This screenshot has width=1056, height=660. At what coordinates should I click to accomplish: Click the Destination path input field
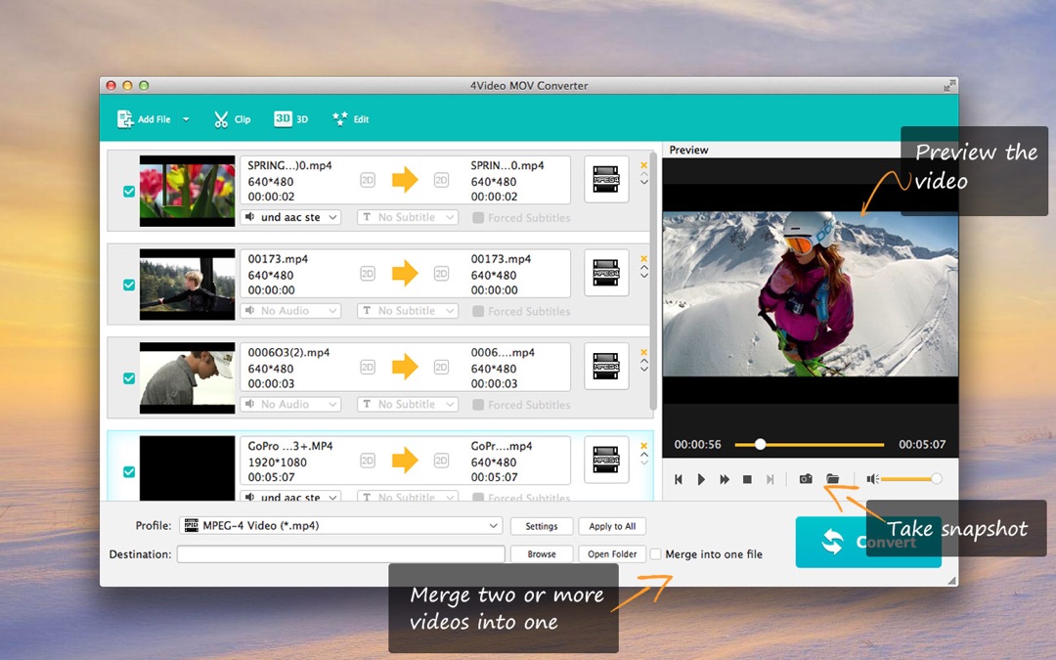tap(340, 554)
